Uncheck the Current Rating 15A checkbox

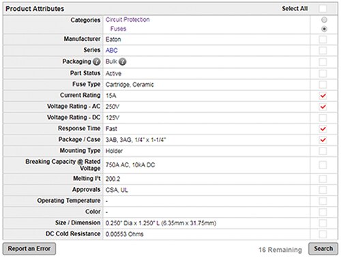click(323, 96)
